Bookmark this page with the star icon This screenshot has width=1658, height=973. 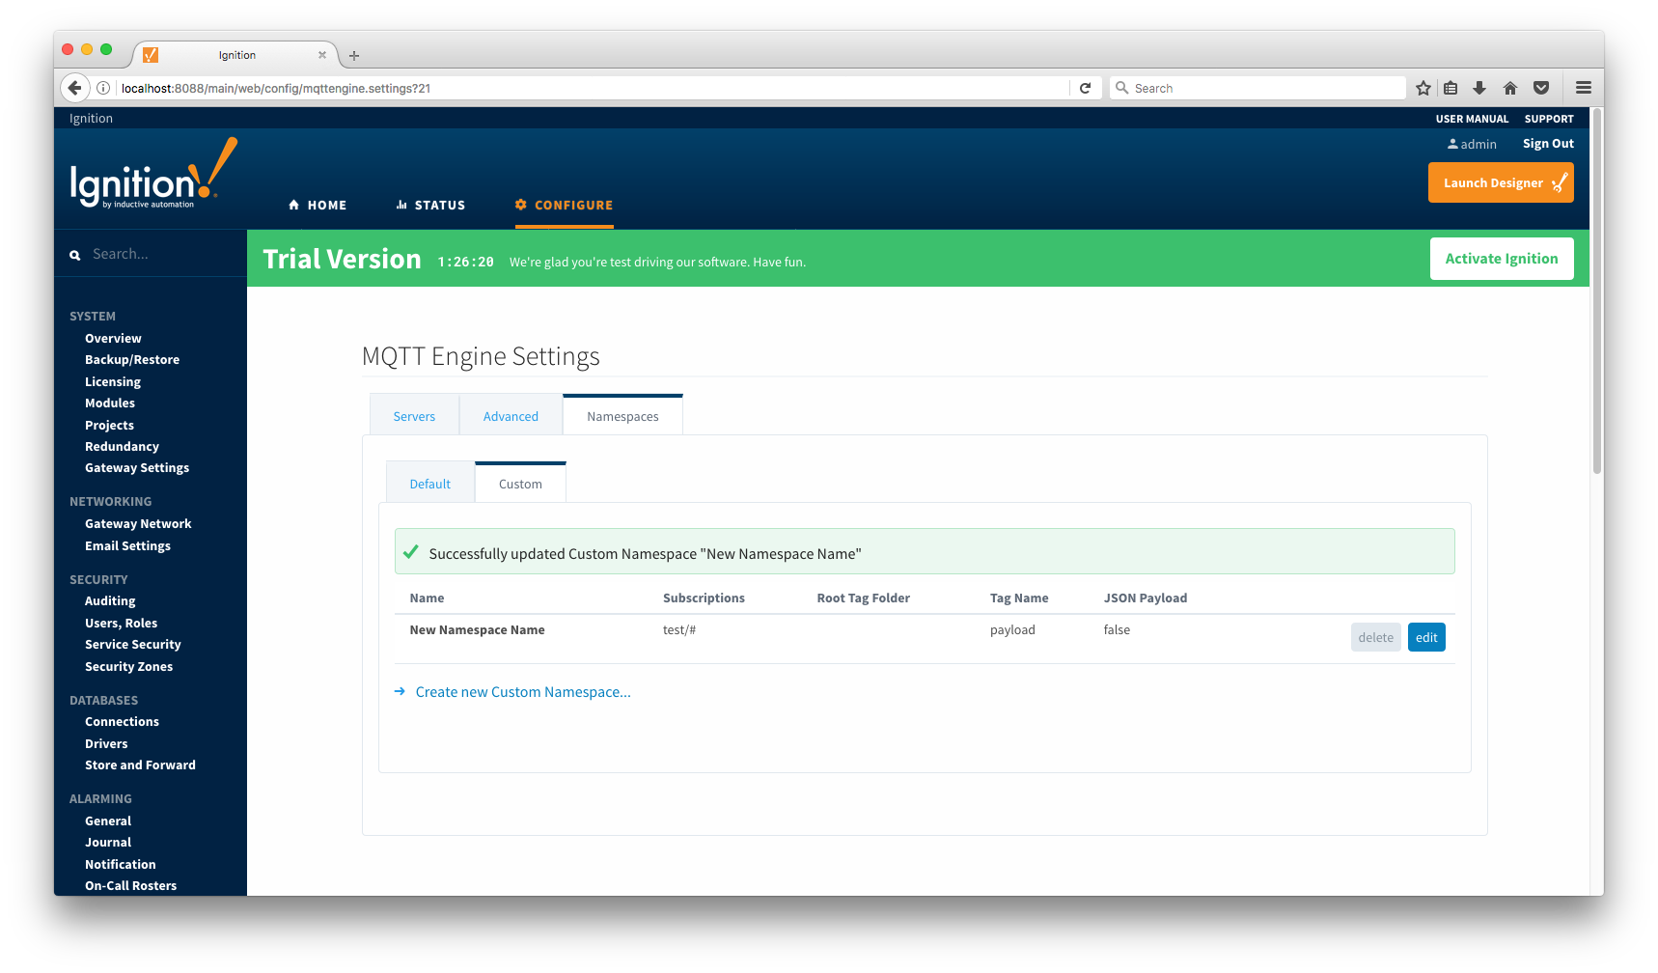point(1423,88)
